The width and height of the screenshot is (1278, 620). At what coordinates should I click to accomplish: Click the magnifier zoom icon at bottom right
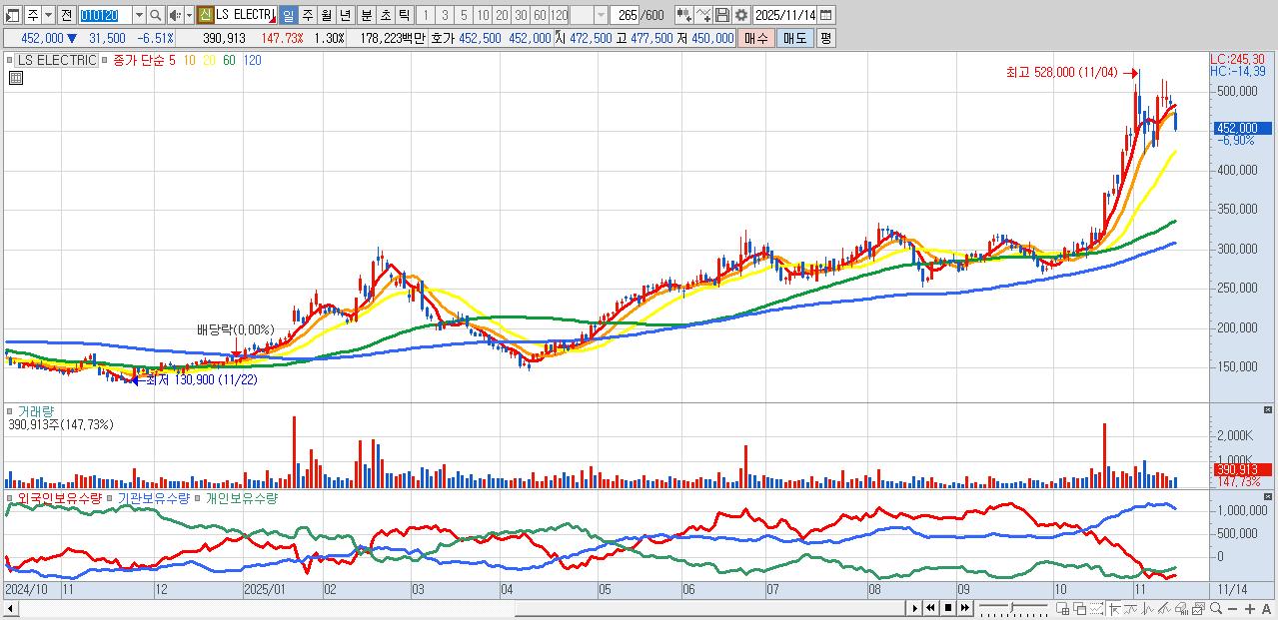(1216, 609)
